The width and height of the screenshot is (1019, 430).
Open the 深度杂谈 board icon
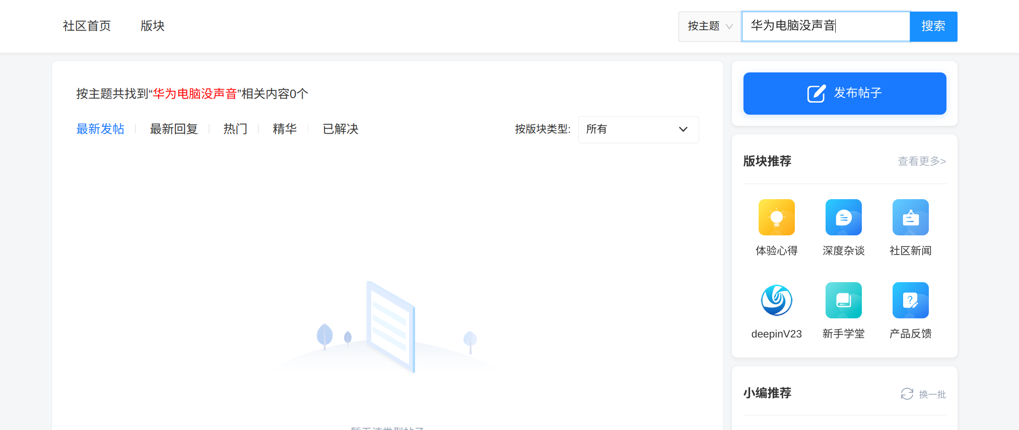click(843, 217)
